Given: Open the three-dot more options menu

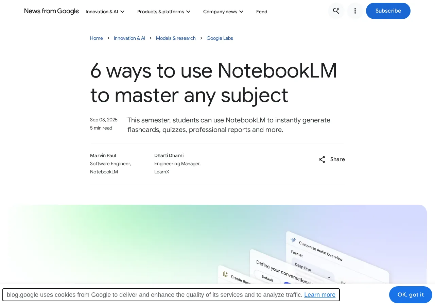Looking at the screenshot, I should coord(355,11).
